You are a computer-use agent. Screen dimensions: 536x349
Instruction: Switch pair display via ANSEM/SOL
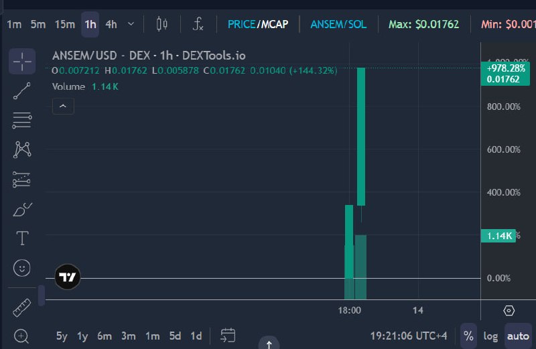338,24
